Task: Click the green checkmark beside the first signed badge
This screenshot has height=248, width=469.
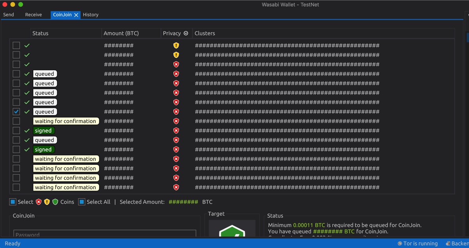Action: (x=27, y=131)
